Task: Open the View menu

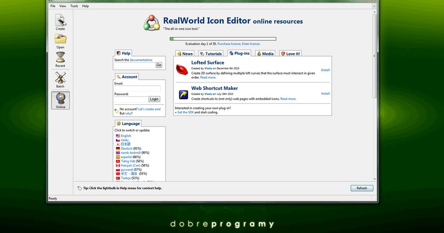Action: click(63, 6)
